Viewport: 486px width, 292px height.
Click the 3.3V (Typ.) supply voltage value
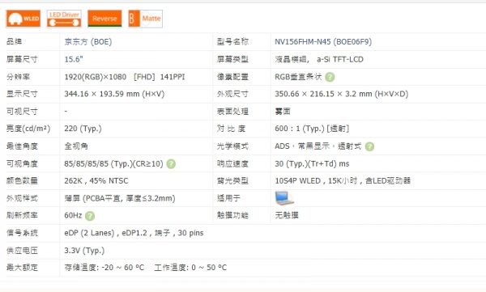tap(84, 251)
